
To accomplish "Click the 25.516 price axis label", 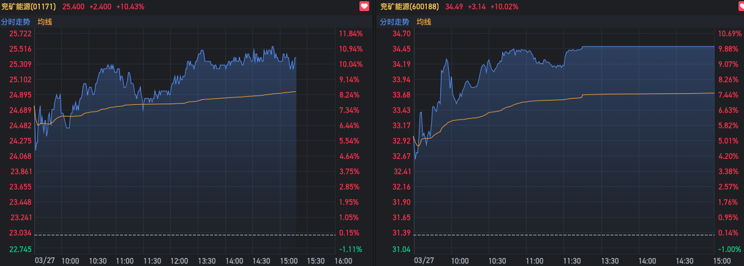I will (x=21, y=49).
